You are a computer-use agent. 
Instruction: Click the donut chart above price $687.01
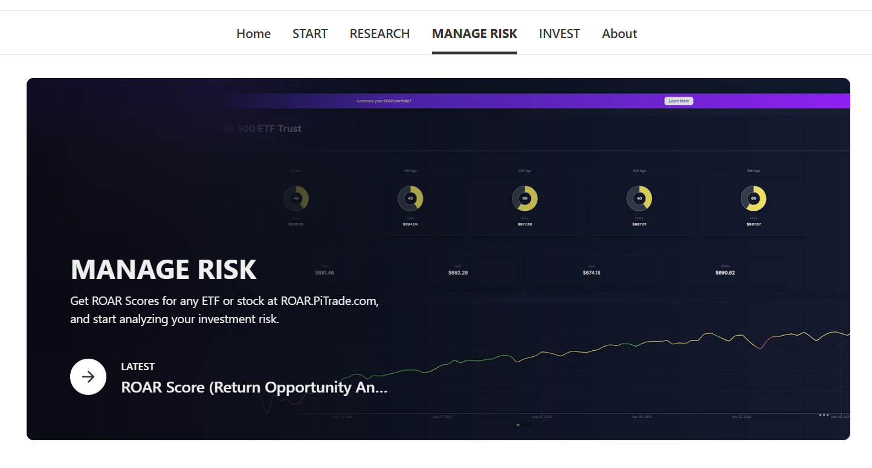tap(639, 198)
